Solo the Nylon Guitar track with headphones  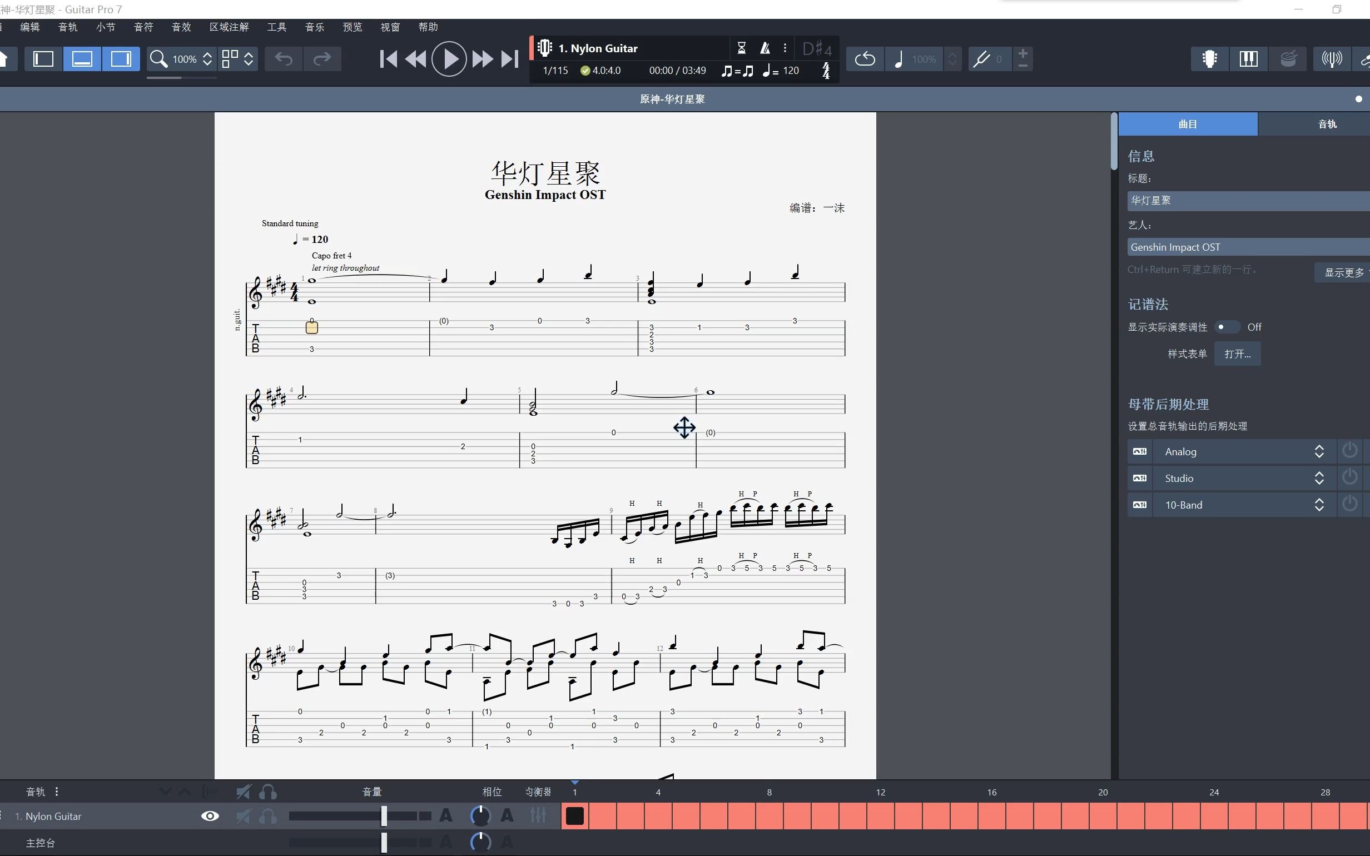click(x=269, y=816)
